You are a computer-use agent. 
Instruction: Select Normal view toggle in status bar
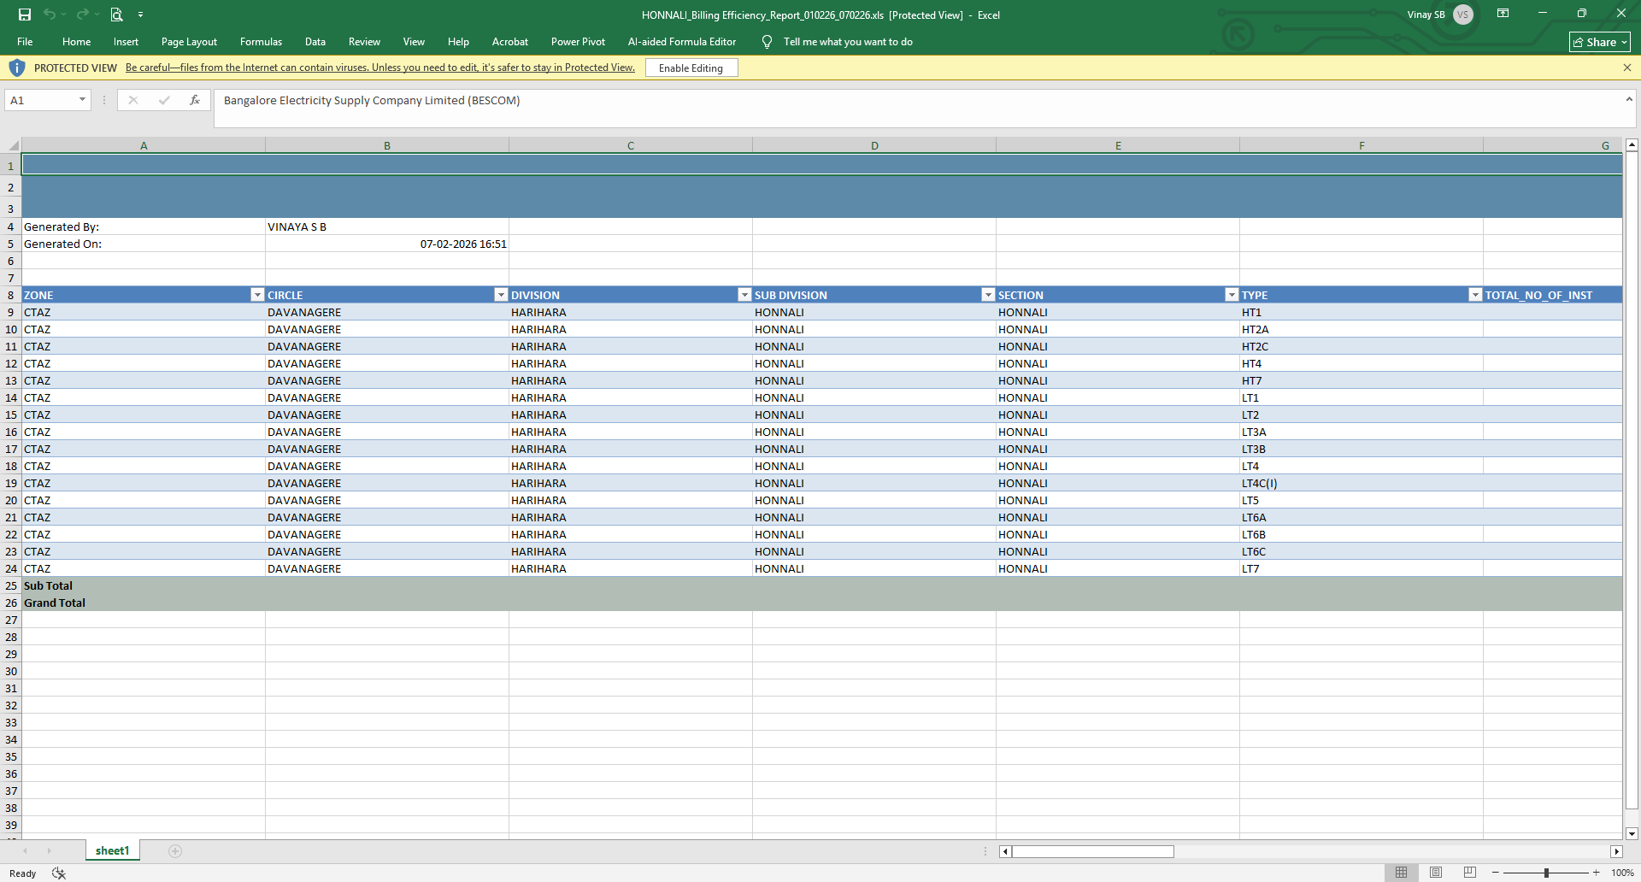[x=1401, y=873]
